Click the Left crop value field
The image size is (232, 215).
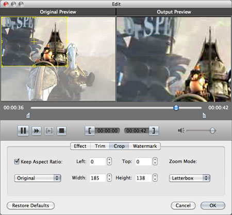pos(97,162)
